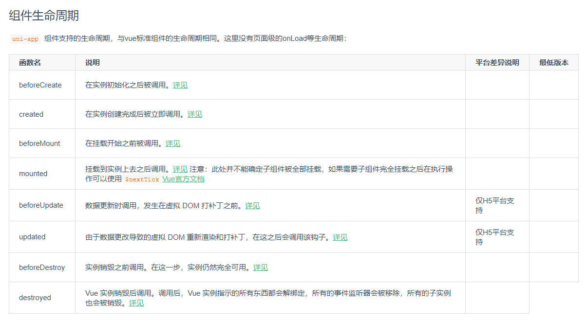This screenshot has width=588, height=321.
Task: Open the 详见 link for beforeUpdate
Action: (x=252, y=205)
